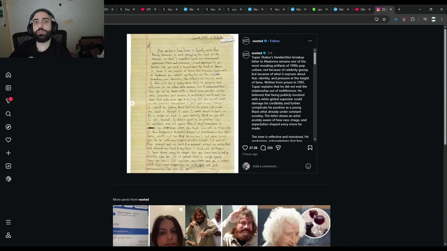Like the post with the heart icon
The height and width of the screenshot is (251, 447).
pyautogui.click(x=245, y=148)
